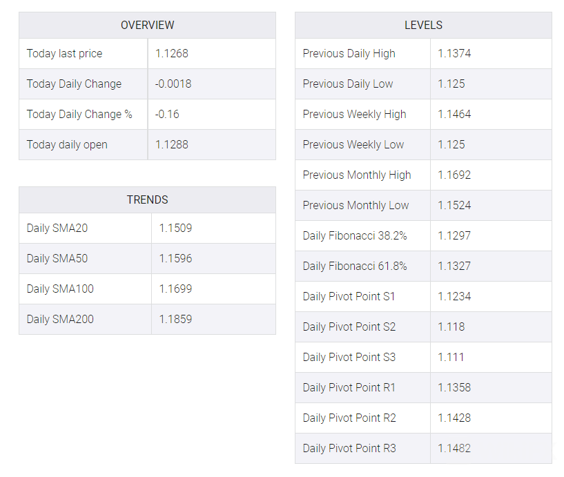The image size is (564, 477).
Task: Click the LEVELS table header
Action: tap(423, 25)
